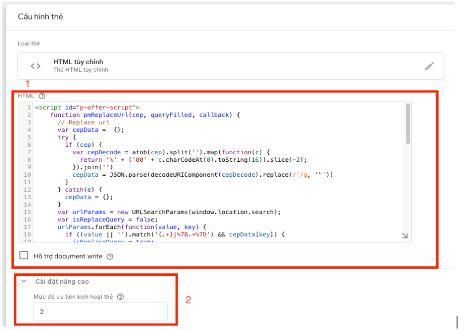
Task: Place cursor on the "var isReplaceQuery = false" line
Action: coord(107,219)
